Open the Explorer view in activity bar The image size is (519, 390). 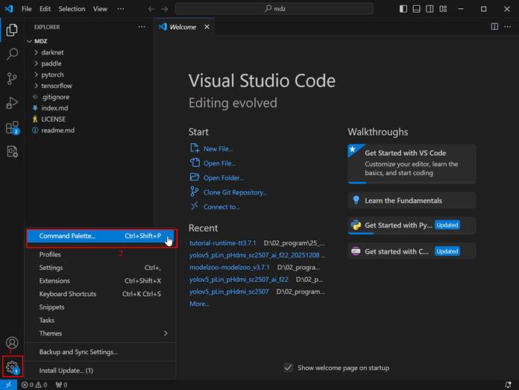[x=12, y=30]
